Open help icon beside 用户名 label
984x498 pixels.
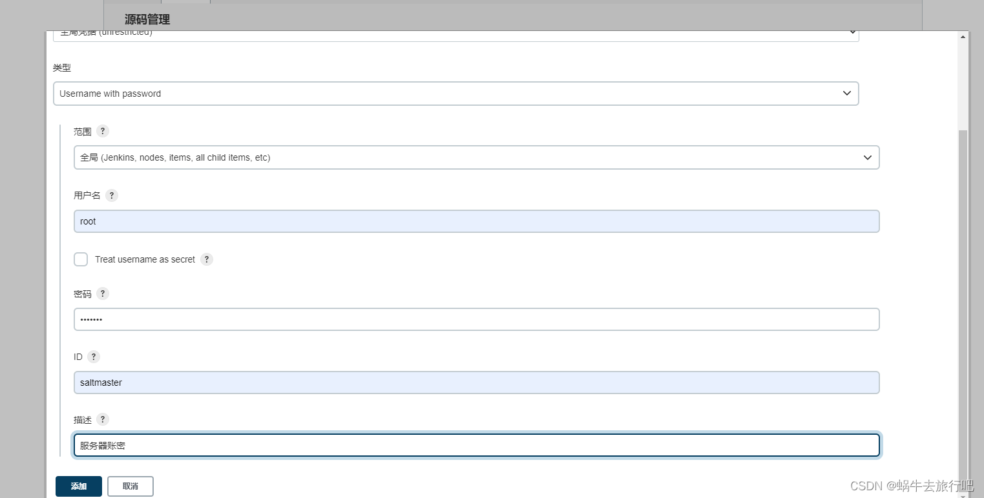click(x=112, y=195)
